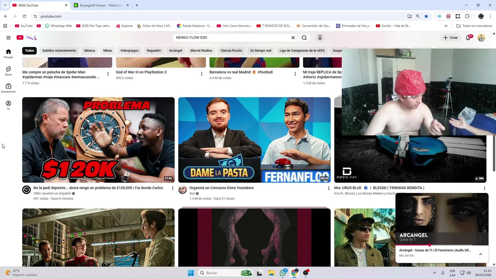This screenshot has height=279, width=496.
Task: Click the Crear button
Action: [x=451, y=38]
